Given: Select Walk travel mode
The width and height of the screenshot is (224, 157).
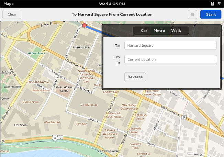Looking at the screenshot, I should 176,31.
